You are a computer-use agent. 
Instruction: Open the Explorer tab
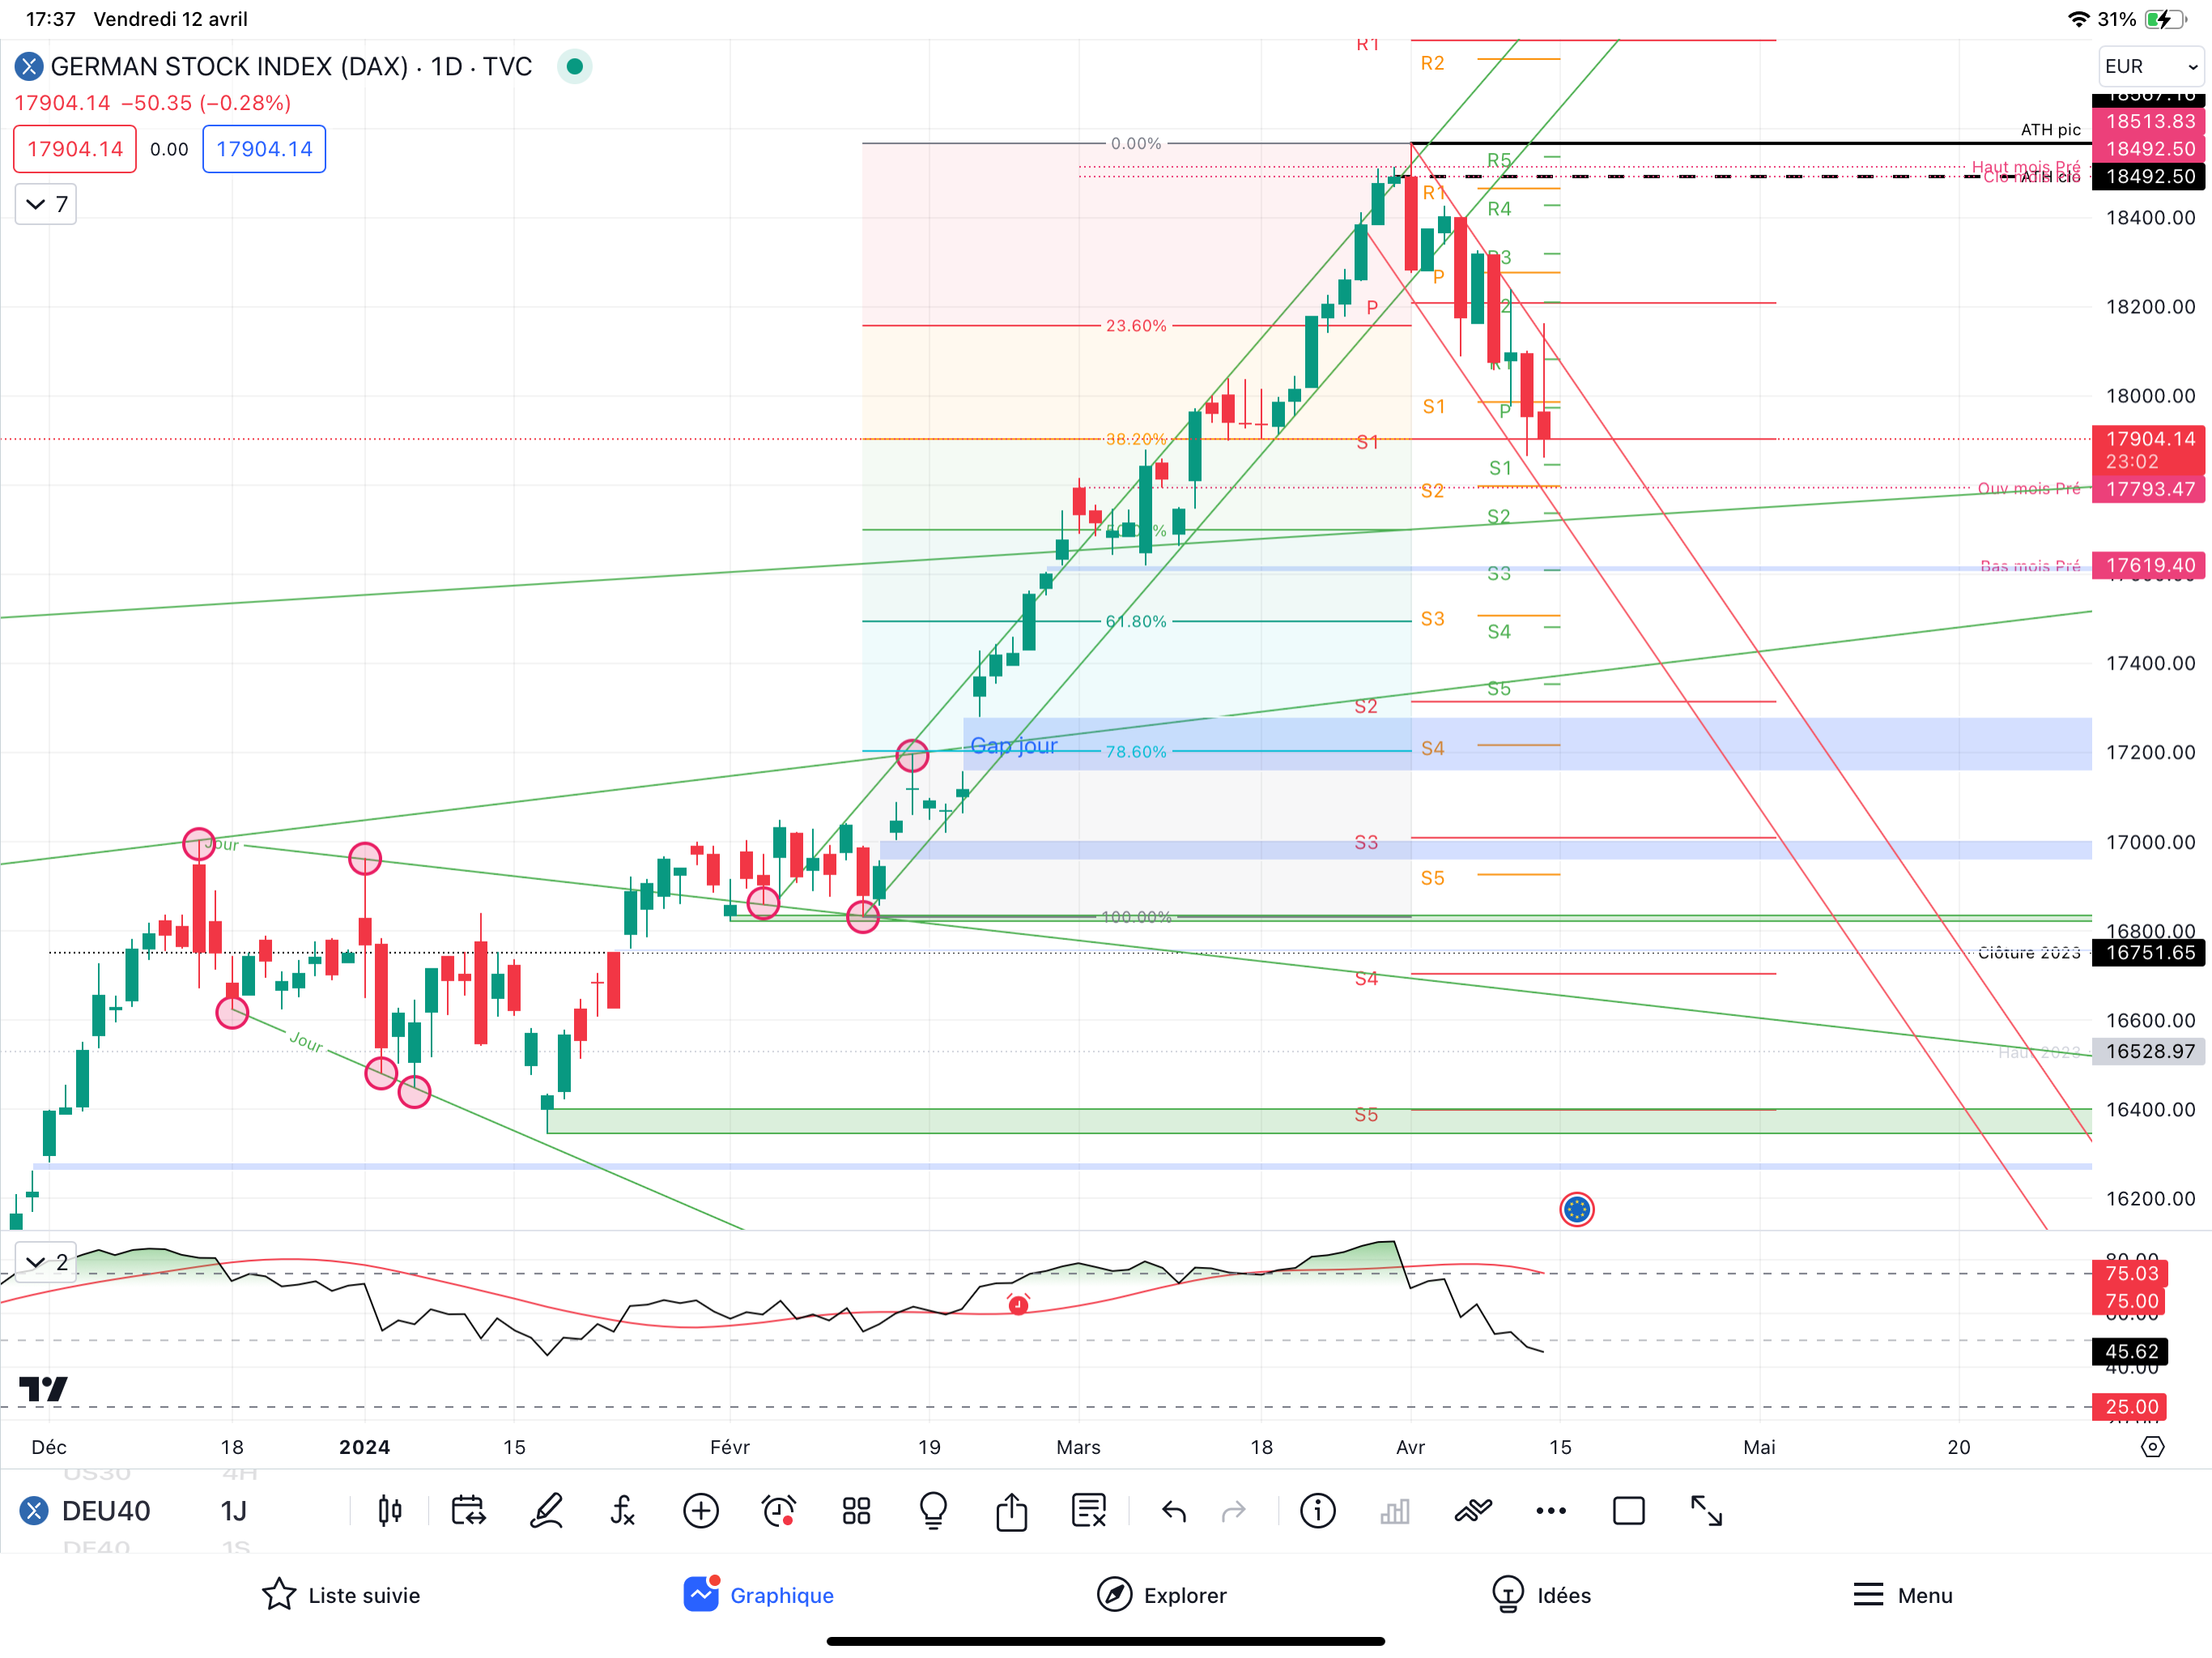[x=1161, y=1595]
